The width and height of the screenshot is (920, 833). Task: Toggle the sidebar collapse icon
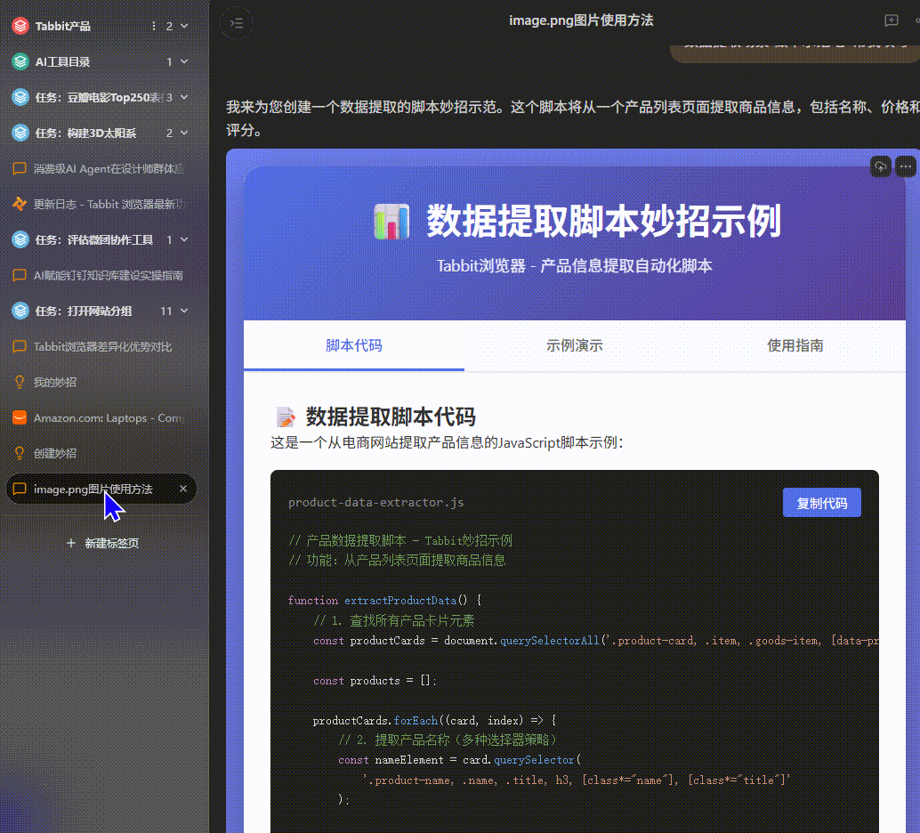(x=237, y=23)
